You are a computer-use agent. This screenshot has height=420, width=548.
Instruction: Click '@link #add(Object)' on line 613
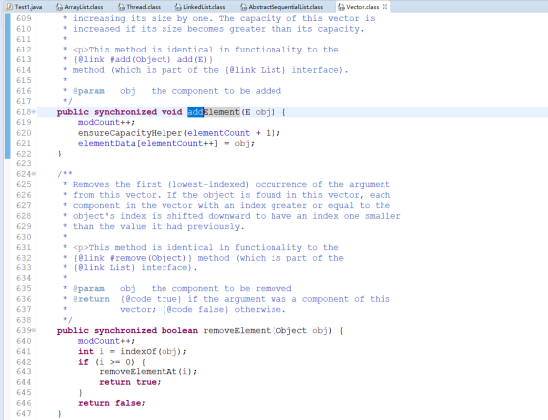point(125,59)
